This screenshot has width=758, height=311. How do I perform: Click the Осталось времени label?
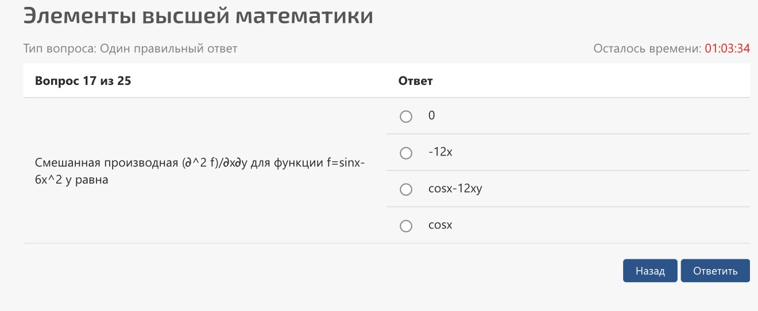coord(647,49)
